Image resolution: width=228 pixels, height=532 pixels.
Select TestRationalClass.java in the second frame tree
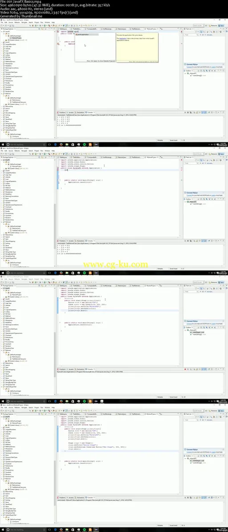[x=19, y=230]
